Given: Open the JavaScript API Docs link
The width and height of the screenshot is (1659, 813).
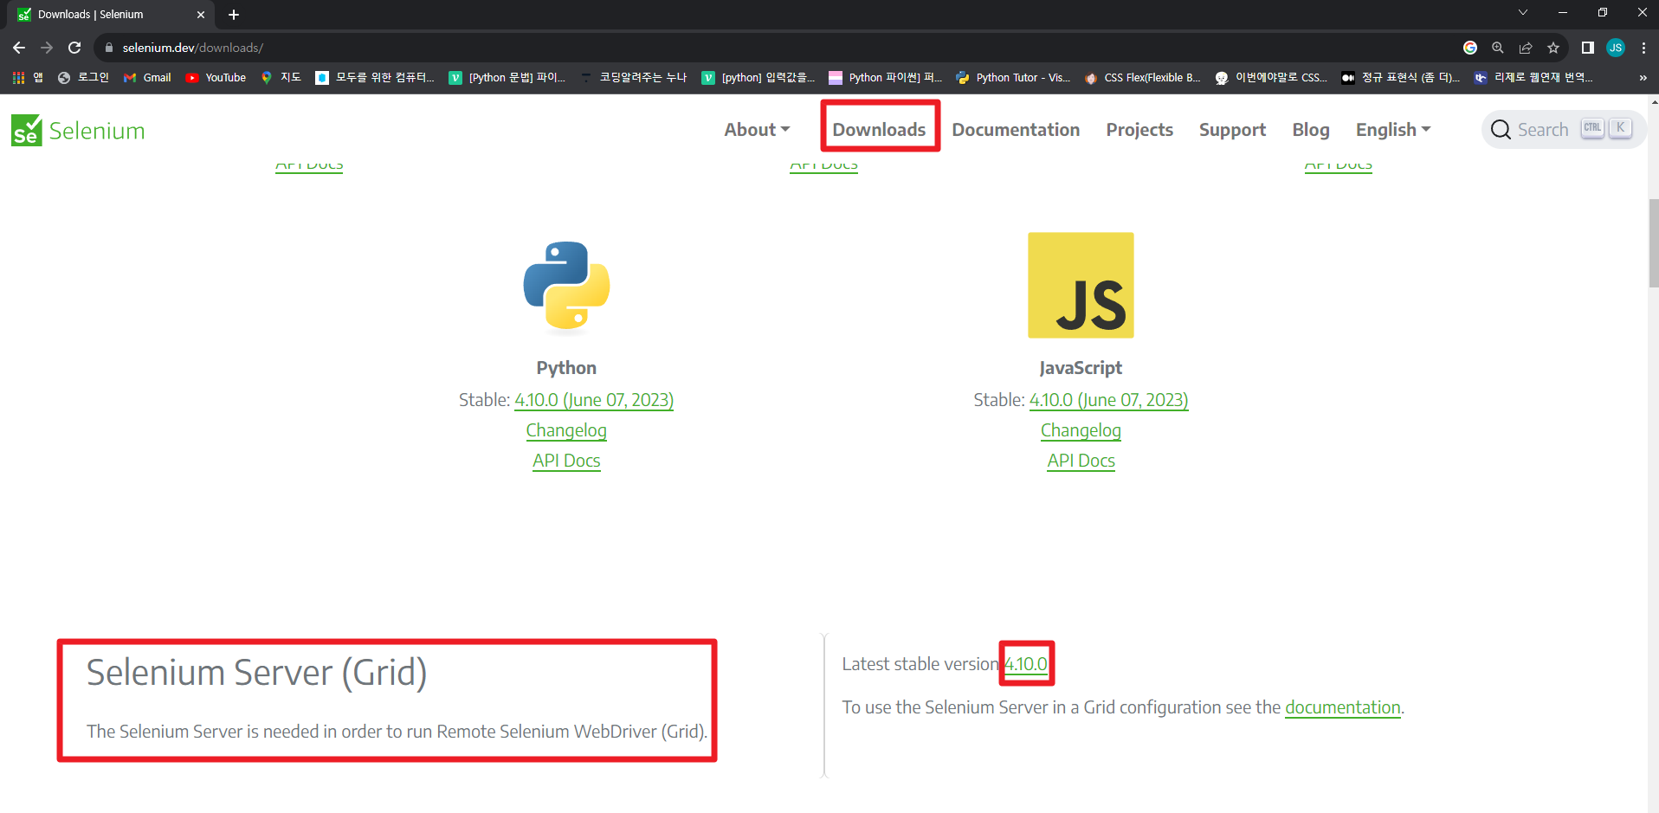Looking at the screenshot, I should 1081,461.
